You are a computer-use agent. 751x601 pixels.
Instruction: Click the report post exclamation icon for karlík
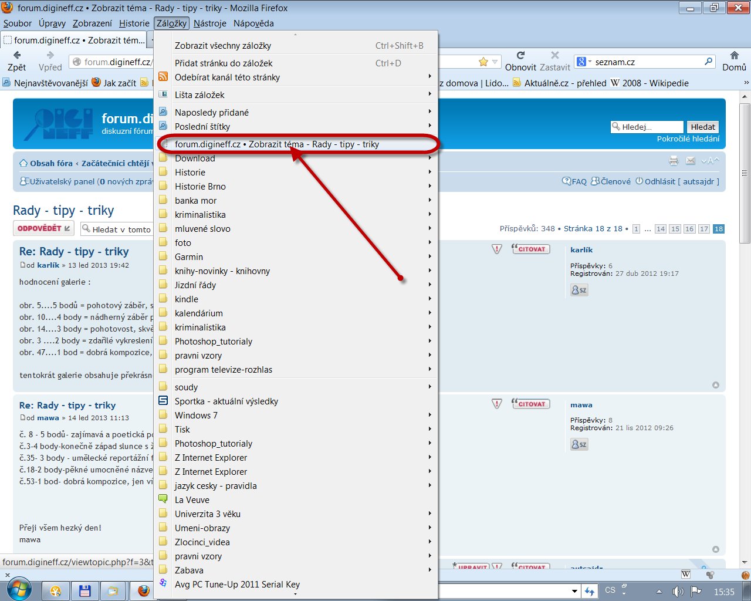click(x=497, y=249)
